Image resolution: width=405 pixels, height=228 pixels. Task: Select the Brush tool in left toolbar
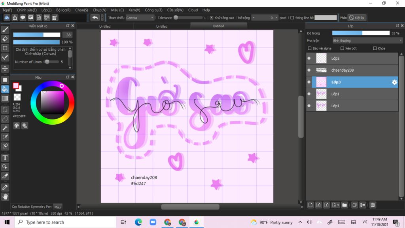(5, 30)
